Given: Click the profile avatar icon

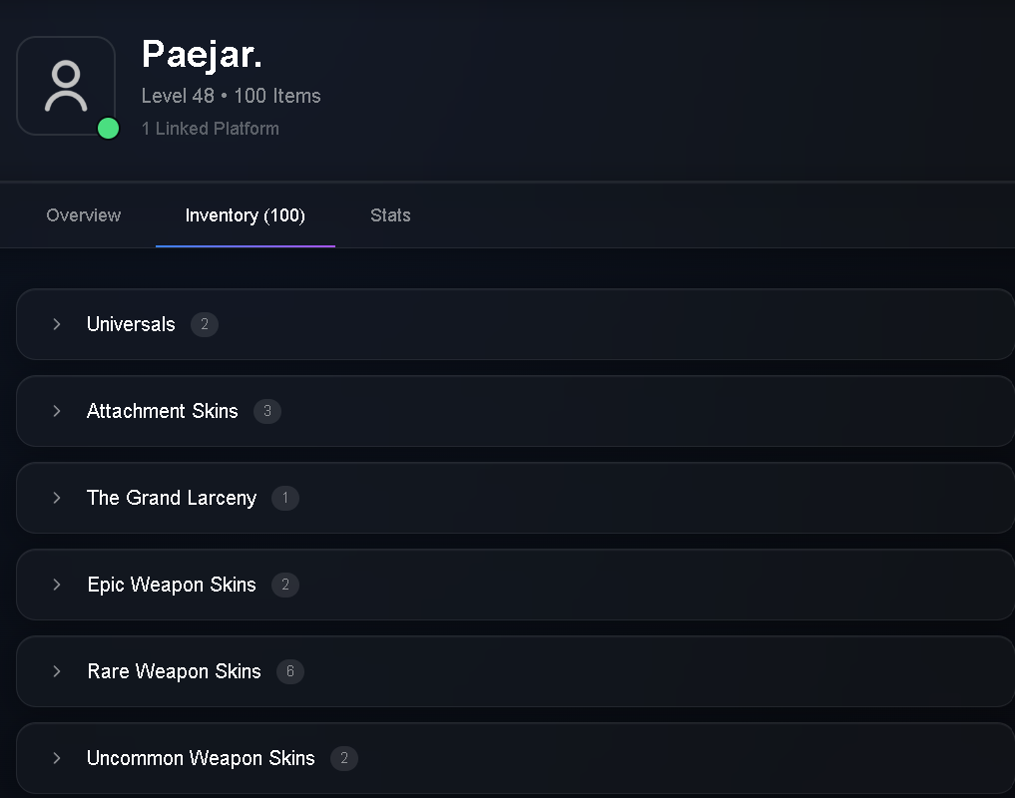Looking at the screenshot, I should (x=66, y=86).
